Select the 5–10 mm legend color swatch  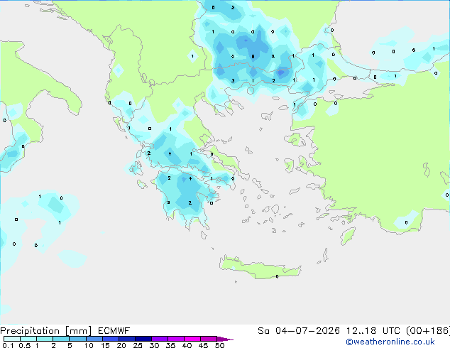[77, 339]
